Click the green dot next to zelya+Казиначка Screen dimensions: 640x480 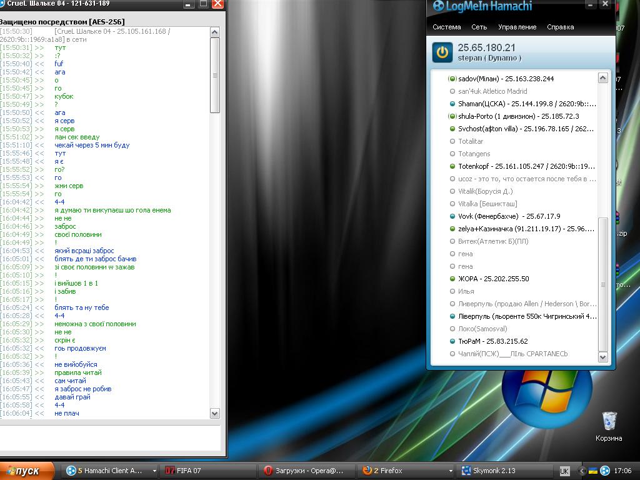point(452,229)
